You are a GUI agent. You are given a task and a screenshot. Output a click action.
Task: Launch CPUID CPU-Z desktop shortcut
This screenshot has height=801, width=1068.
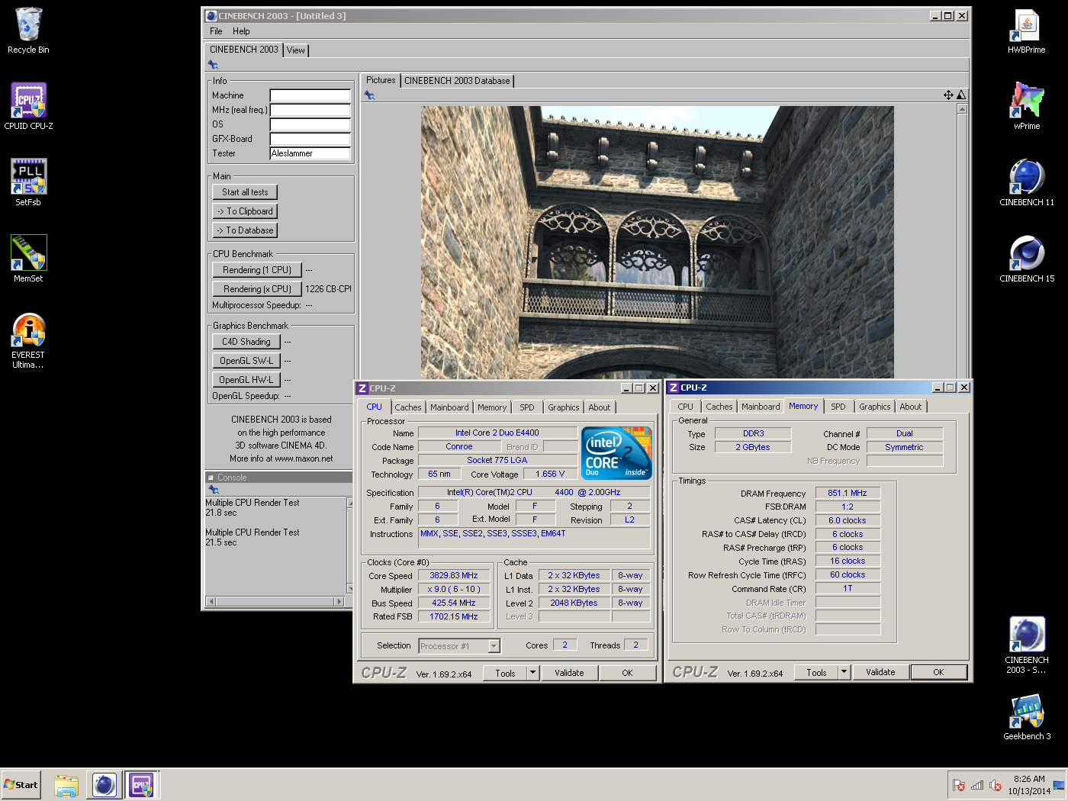click(28, 106)
